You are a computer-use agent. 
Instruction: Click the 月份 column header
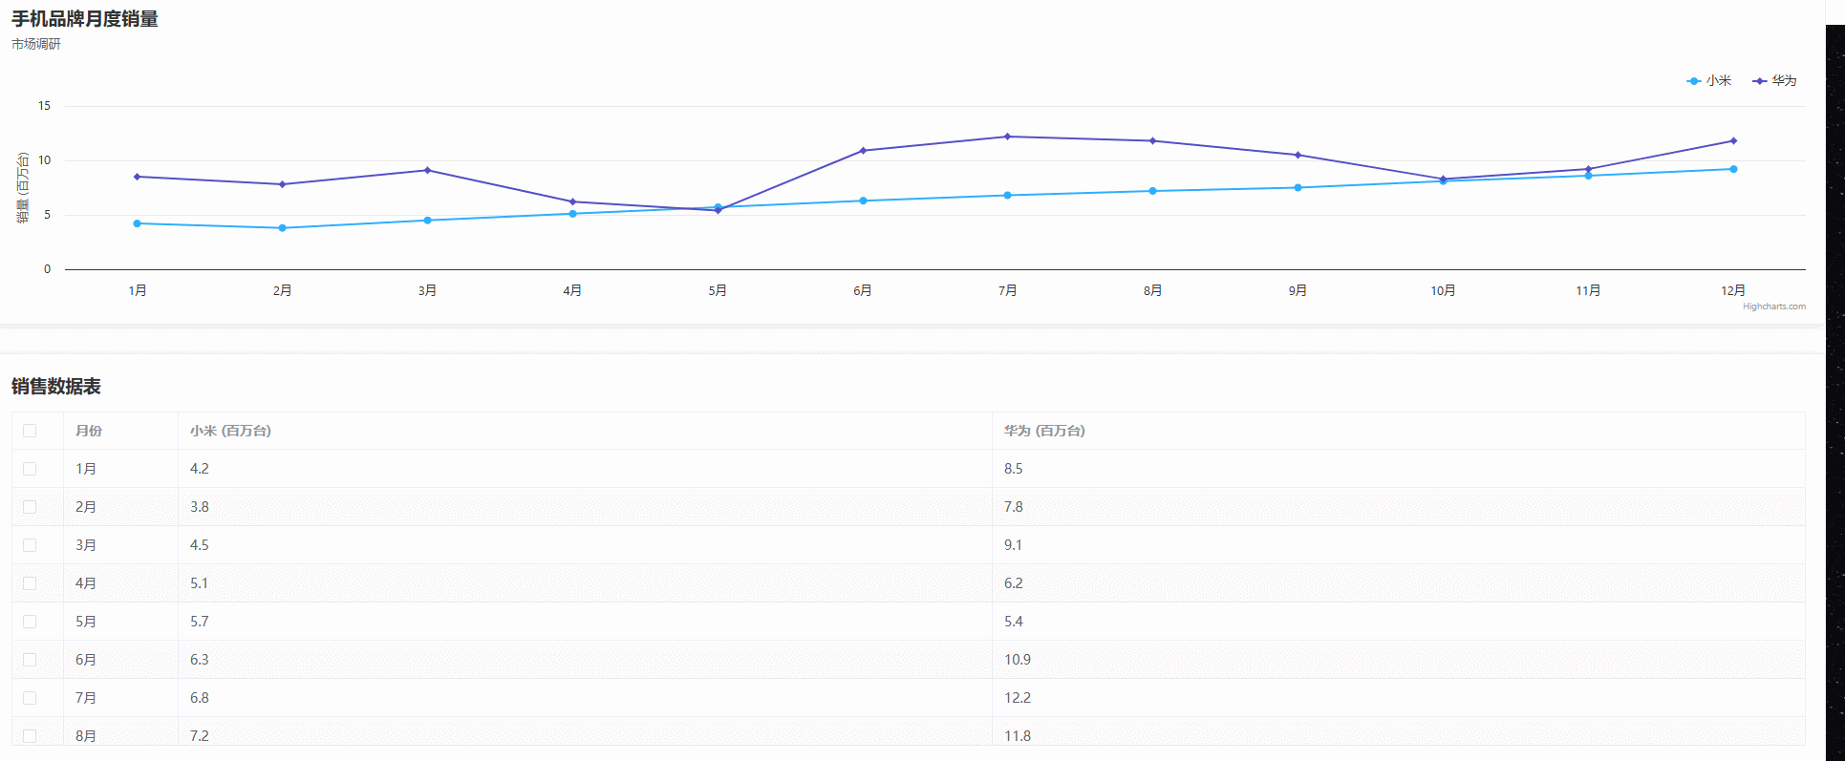[120, 431]
